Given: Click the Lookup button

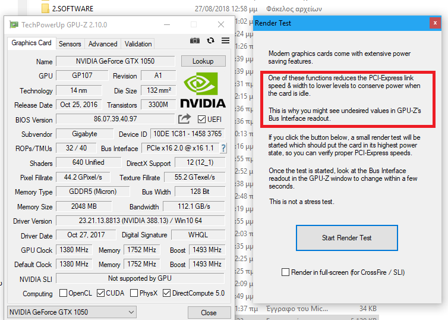Looking at the screenshot, I should pos(203,61).
